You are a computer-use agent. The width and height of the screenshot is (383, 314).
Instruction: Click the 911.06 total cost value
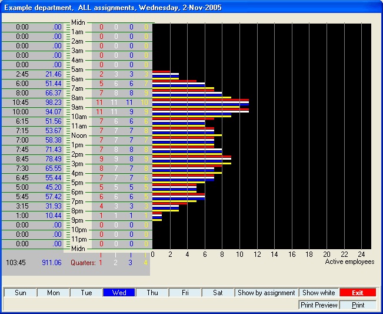coord(52,263)
